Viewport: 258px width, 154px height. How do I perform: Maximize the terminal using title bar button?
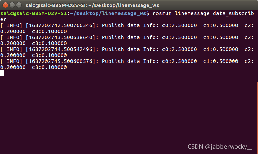[x=19, y=5]
